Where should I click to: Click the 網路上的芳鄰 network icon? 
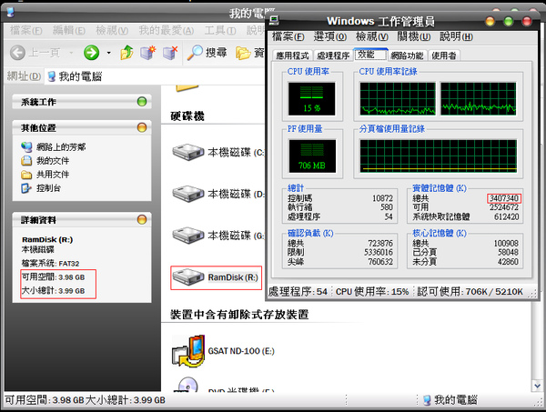click(26, 147)
